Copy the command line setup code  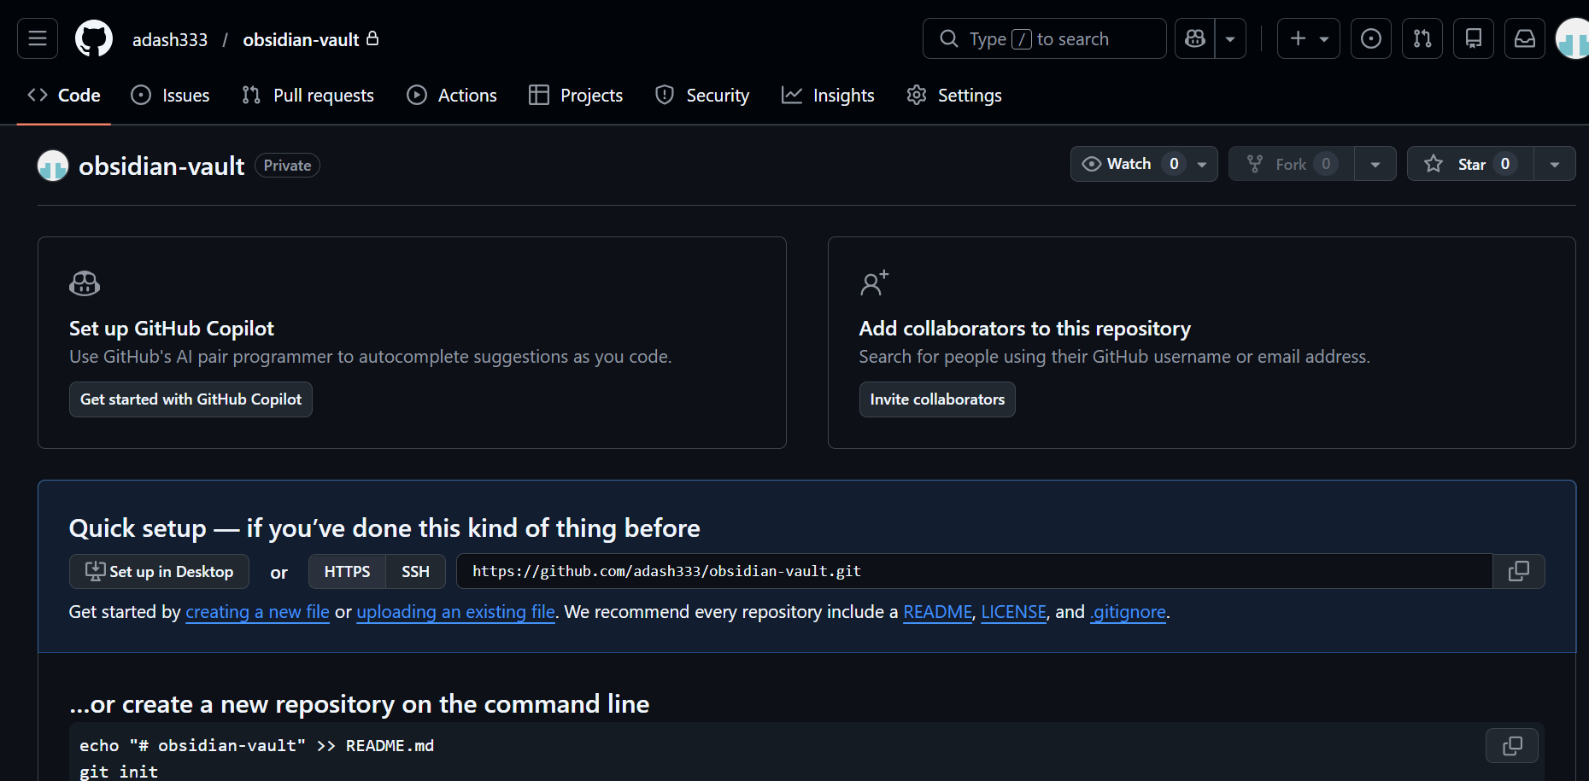[1511, 745]
